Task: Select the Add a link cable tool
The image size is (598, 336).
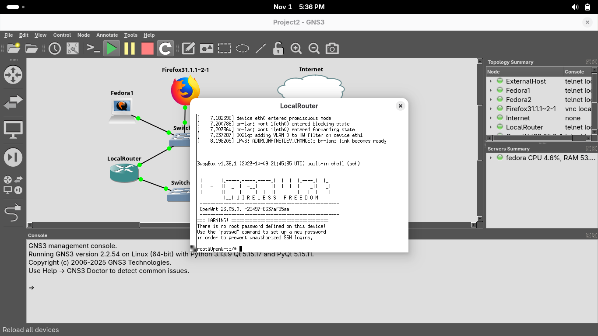Action: click(13, 213)
